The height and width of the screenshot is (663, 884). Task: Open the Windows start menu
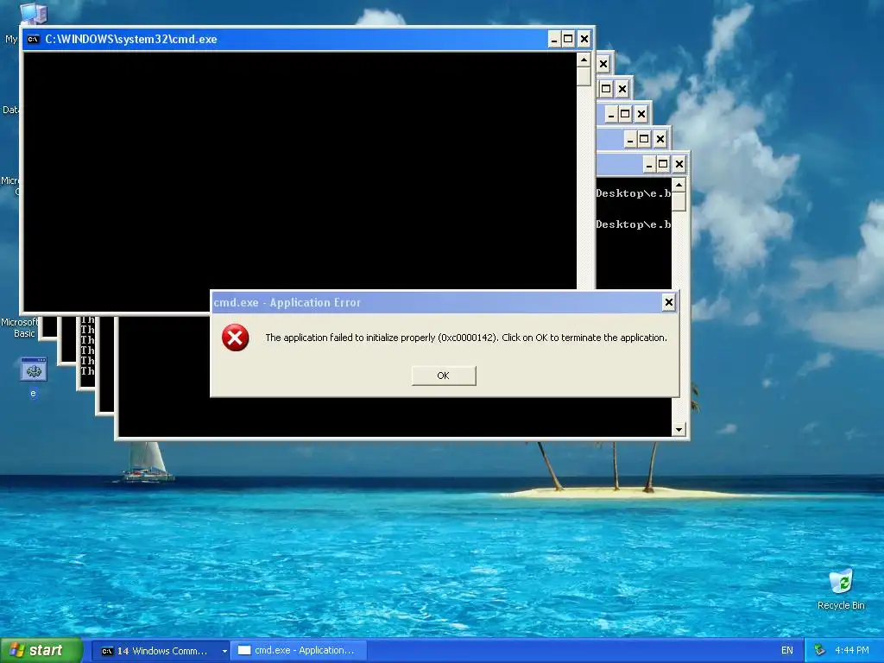click(41, 650)
